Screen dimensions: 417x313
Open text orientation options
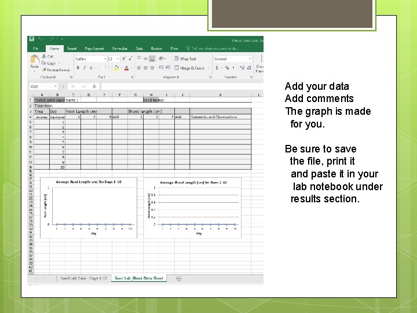coord(162,59)
